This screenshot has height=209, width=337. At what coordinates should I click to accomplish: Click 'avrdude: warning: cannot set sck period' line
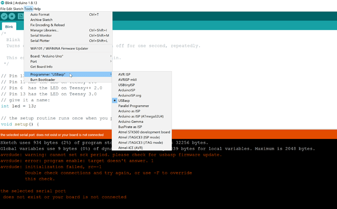point(111,155)
